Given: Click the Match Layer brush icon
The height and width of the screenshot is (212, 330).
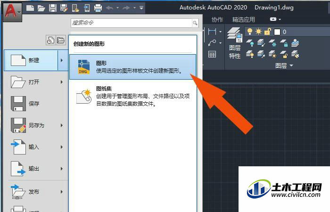Looking at the screenshot, I should pyautogui.click(x=295, y=54).
